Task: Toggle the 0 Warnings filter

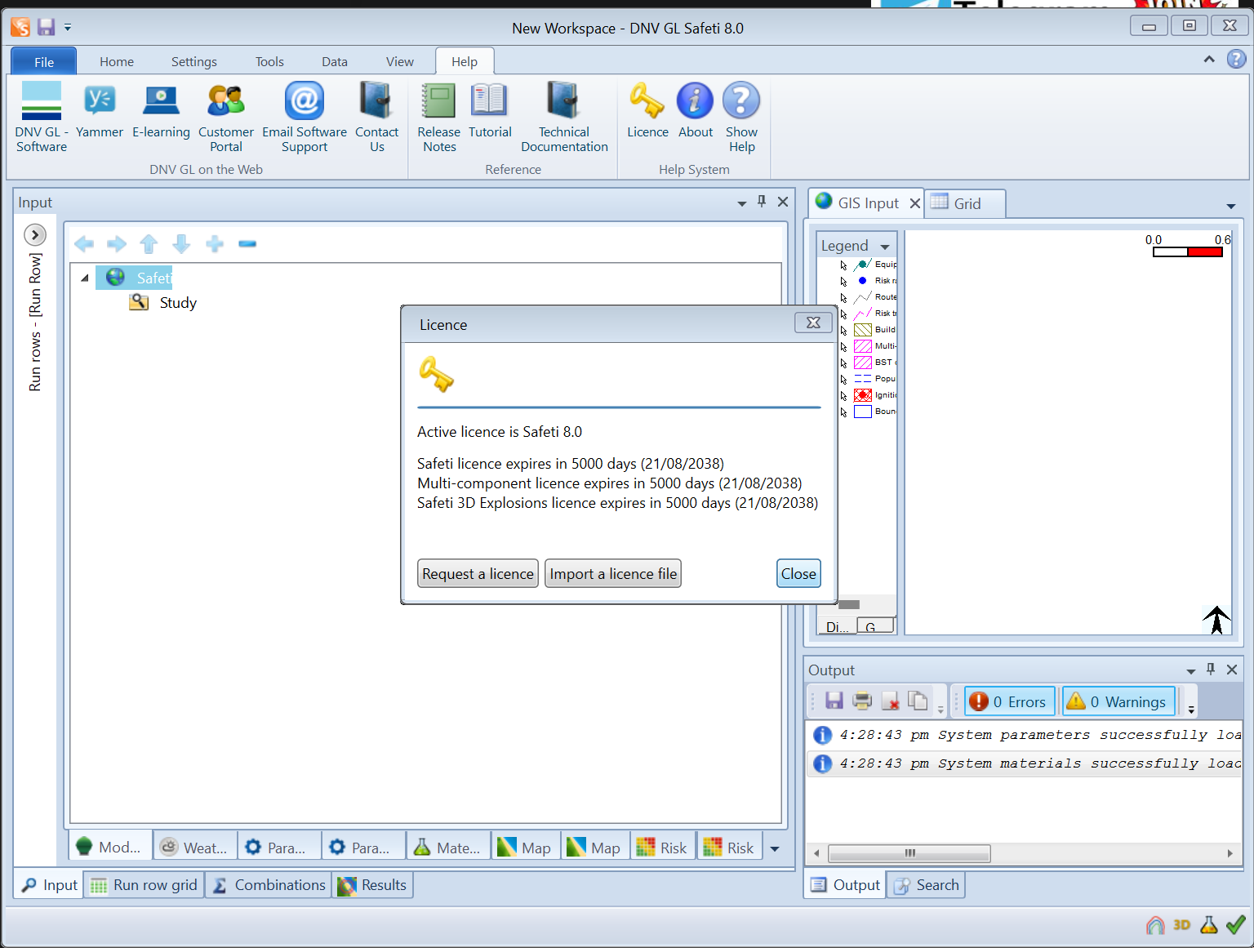Action: tap(1118, 701)
